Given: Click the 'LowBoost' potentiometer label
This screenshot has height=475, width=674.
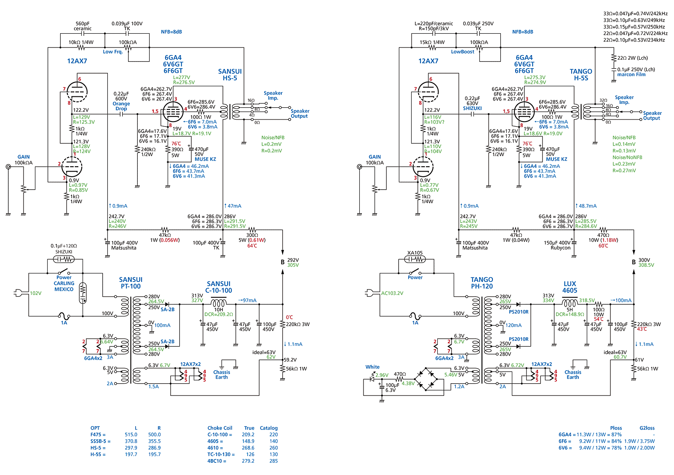Looking at the screenshot, I should point(463,52).
